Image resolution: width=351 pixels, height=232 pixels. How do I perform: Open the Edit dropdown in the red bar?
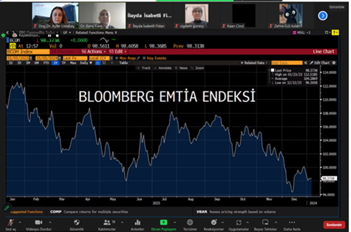pos(118,51)
